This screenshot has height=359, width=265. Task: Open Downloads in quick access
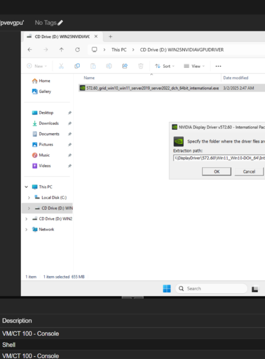[x=49, y=123]
